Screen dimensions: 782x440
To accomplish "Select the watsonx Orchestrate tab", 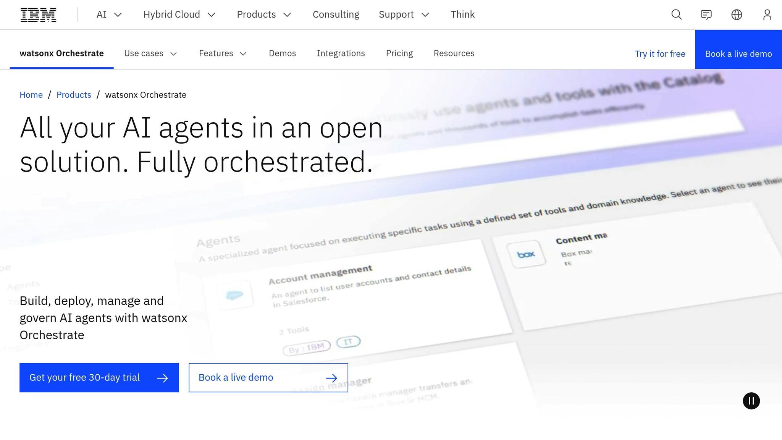I will pos(62,53).
